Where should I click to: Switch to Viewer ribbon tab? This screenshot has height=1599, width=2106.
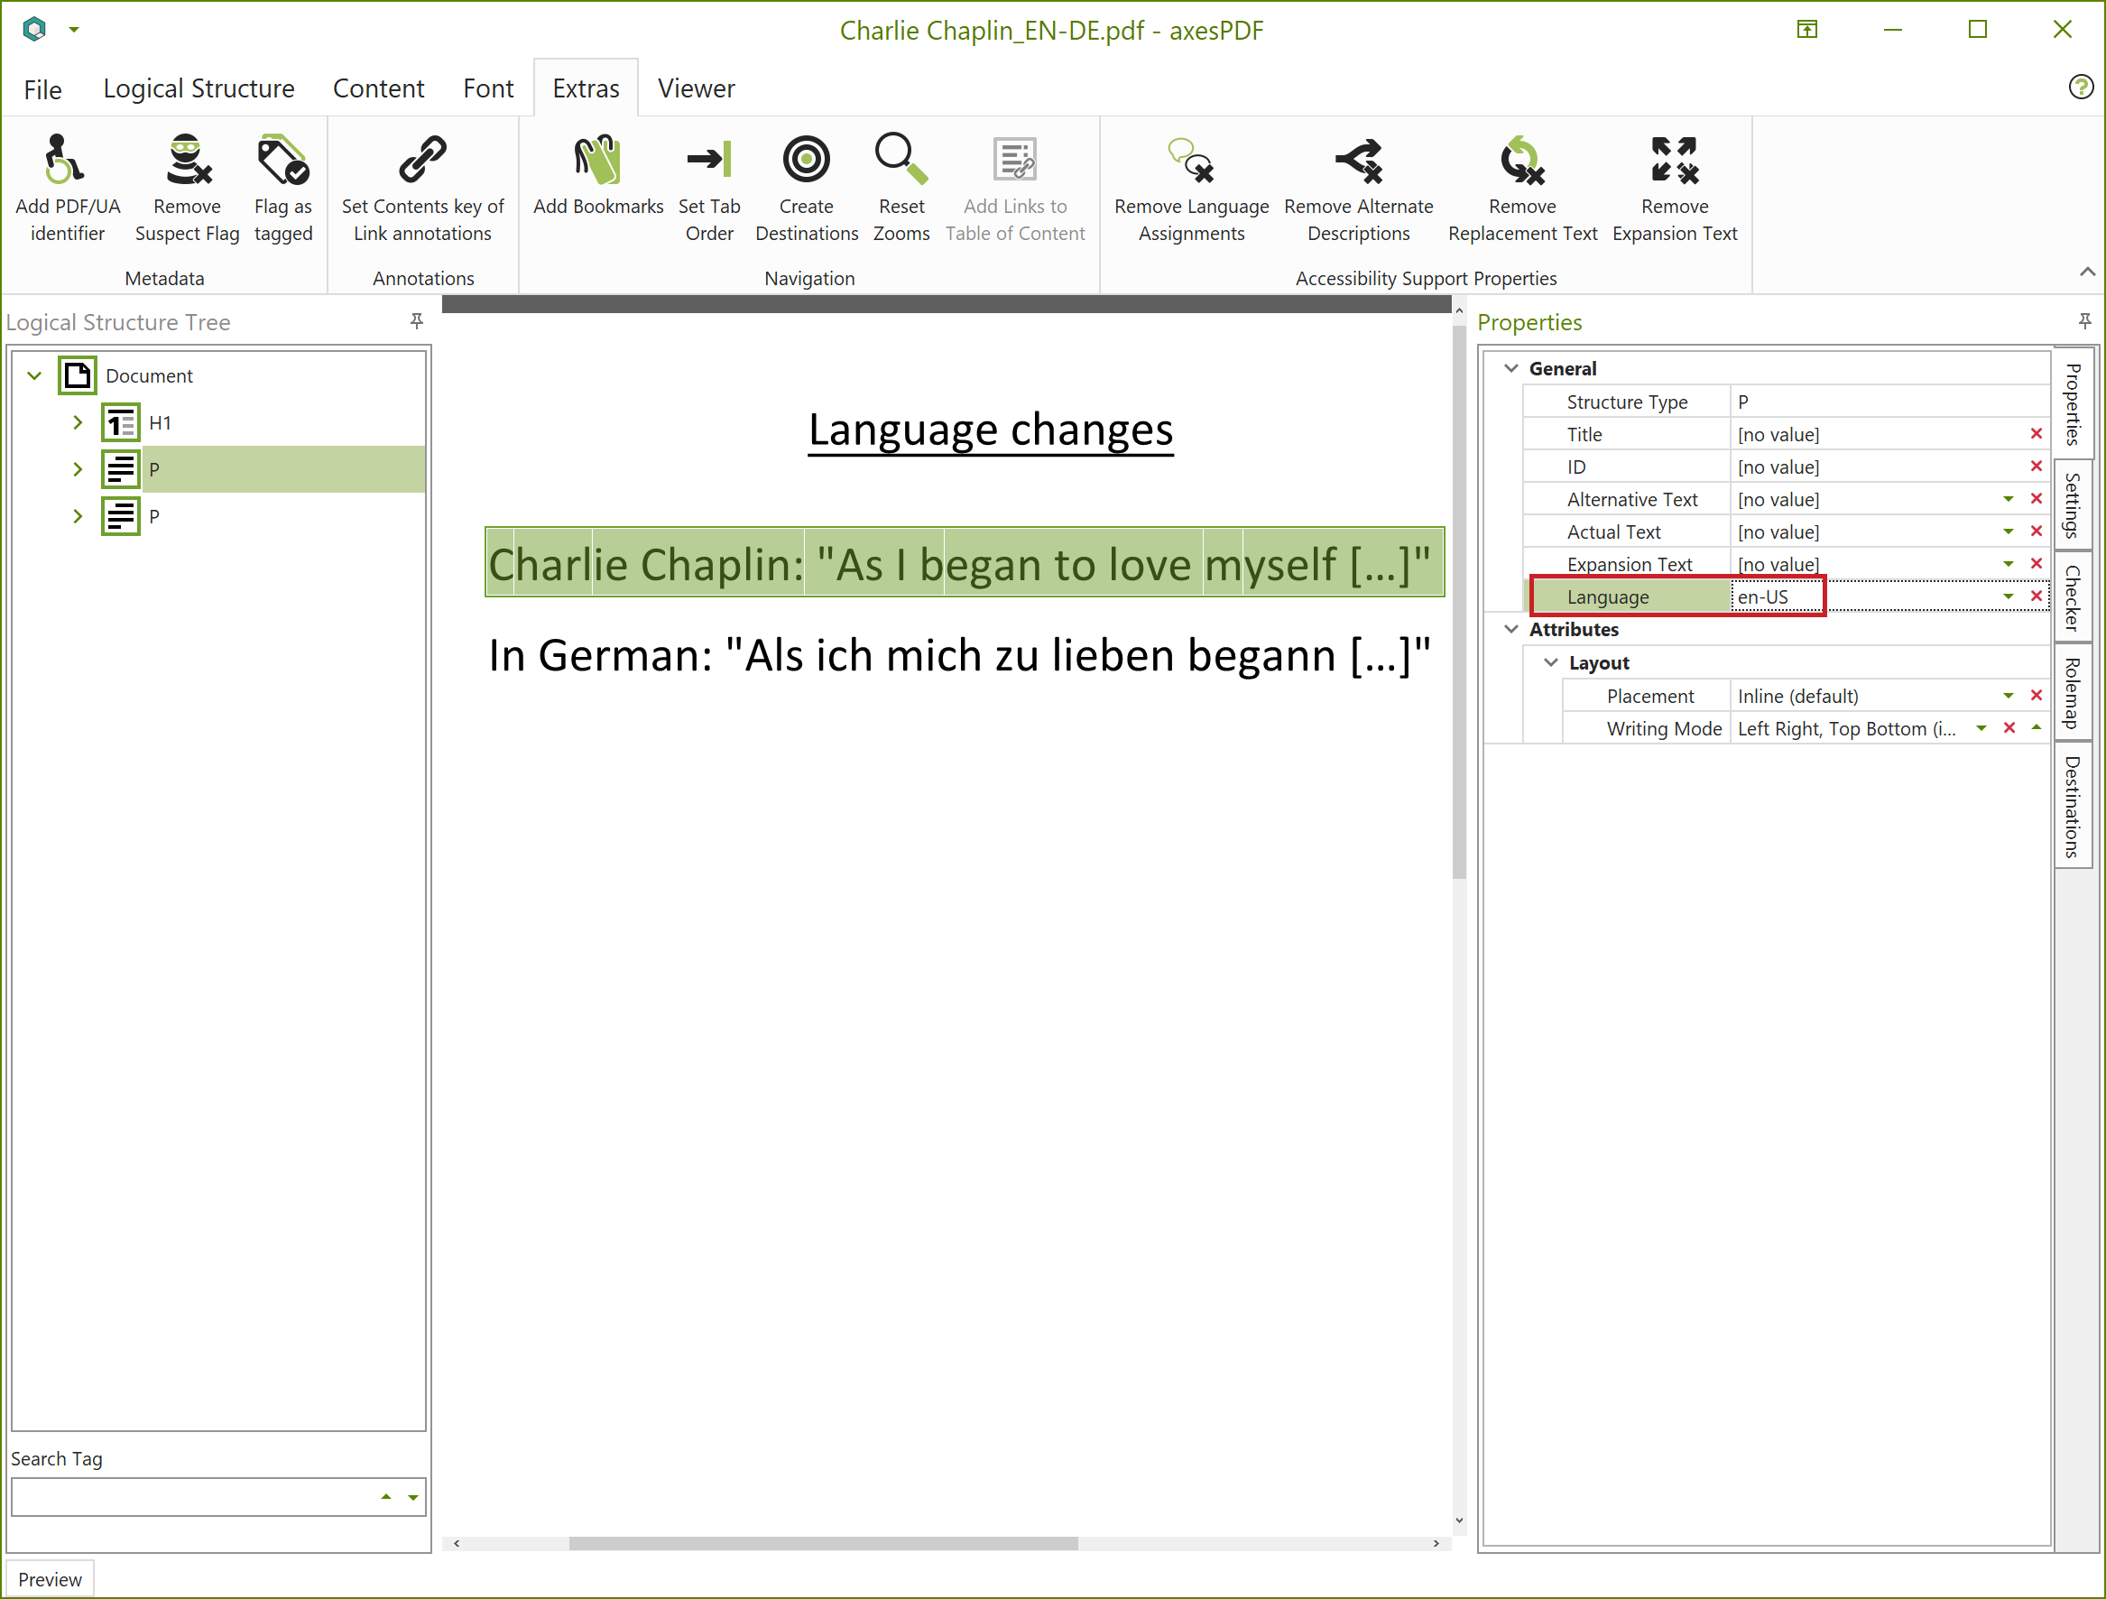pos(696,88)
